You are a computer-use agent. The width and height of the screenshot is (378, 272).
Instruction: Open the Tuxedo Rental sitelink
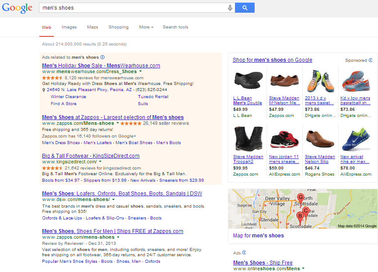click(153, 96)
